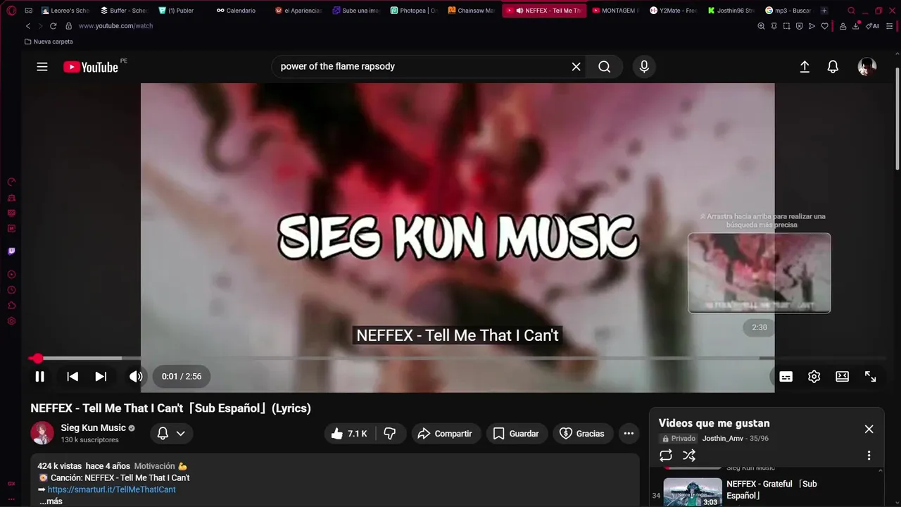The height and width of the screenshot is (507, 901).
Task: Pause the video
Action: click(40, 377)
